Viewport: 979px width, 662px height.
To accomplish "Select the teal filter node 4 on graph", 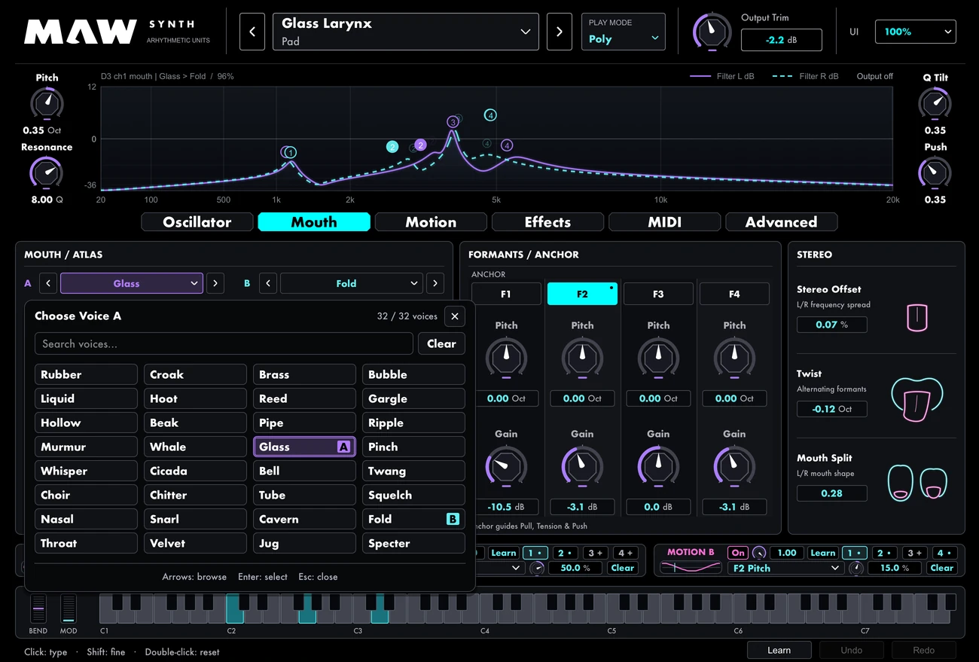I will [x=490, y=115].
